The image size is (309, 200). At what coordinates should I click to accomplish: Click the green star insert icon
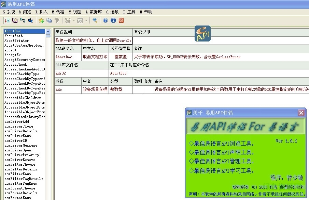41,20
